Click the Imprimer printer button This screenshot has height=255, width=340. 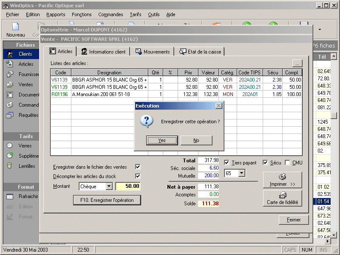(282, 180)
